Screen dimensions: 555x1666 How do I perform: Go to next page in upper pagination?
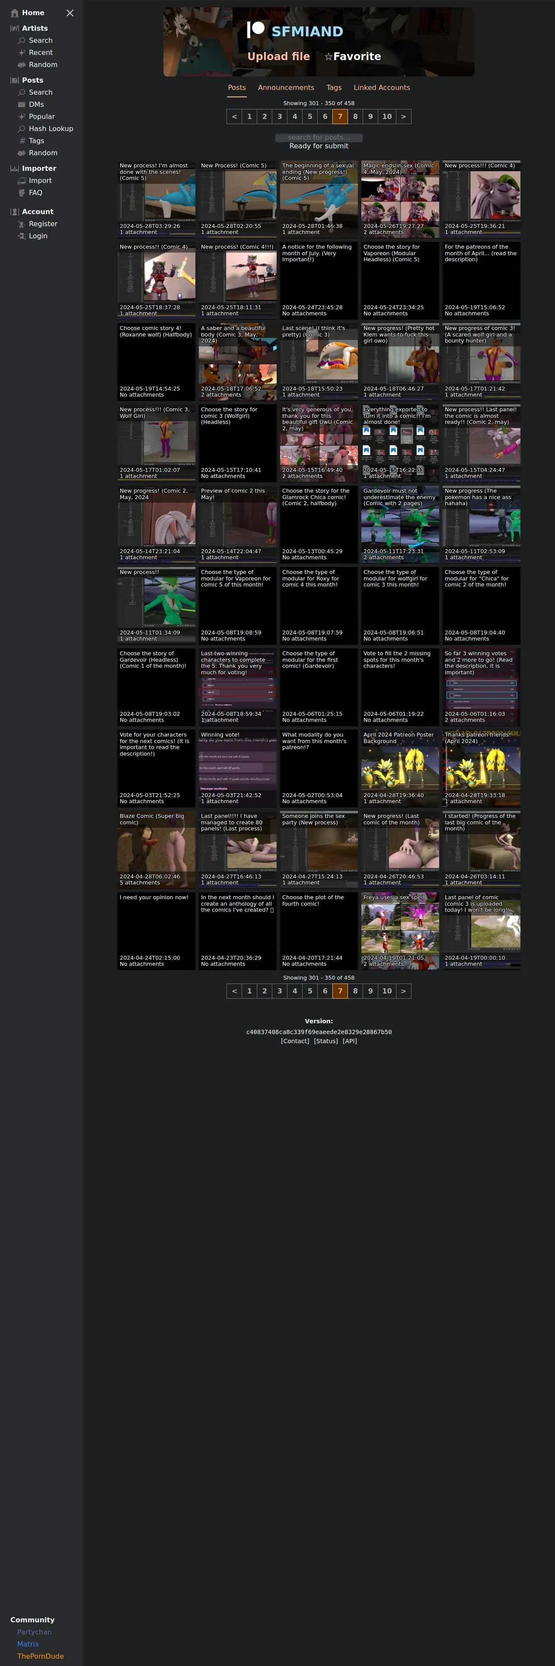404,117
